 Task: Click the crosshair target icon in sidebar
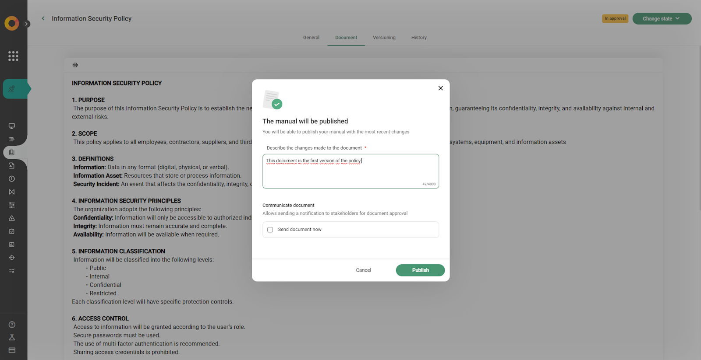point(12,258)
